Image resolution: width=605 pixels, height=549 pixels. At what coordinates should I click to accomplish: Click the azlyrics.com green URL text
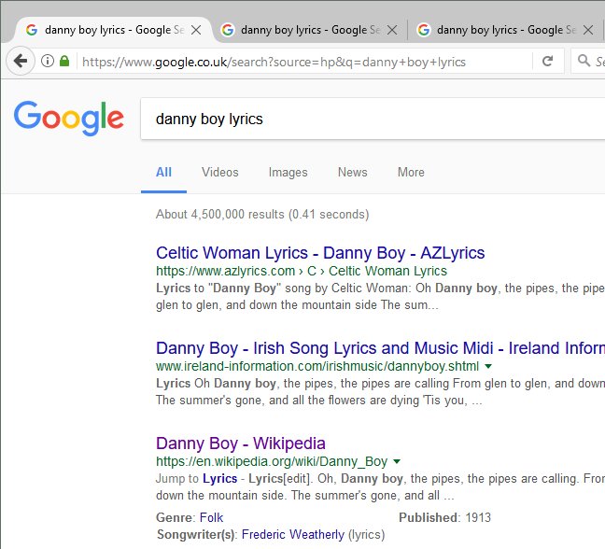point(302,271)
